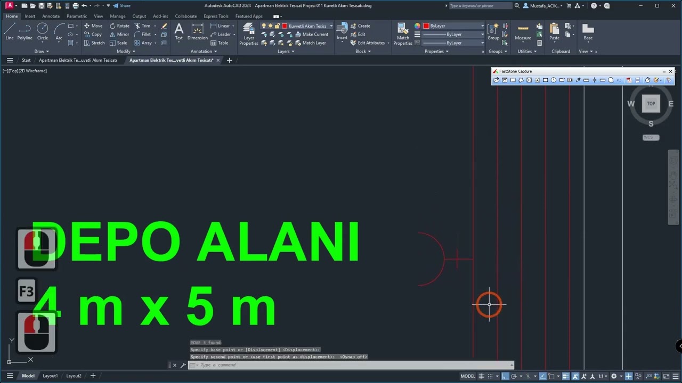Open the Express Tools tab
This screenshot has width=682, height=383.
pyautogui.click(x=216, y=16)
